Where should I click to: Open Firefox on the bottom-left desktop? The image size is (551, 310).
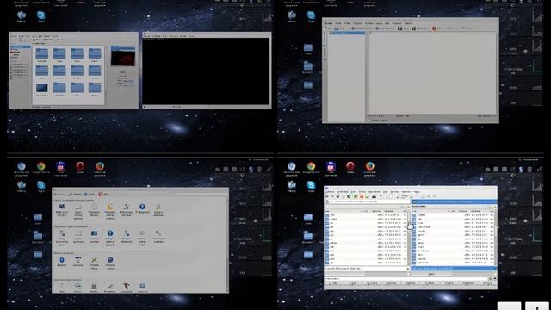100,166
